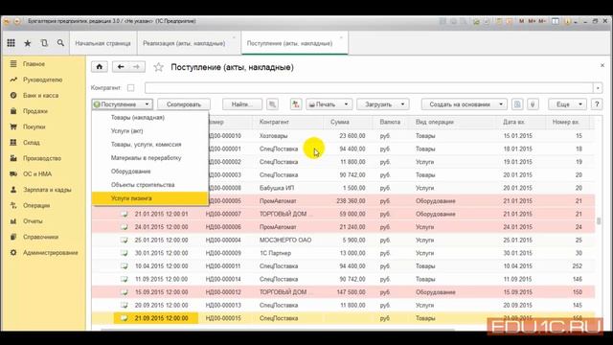The height and width of the screenshot is (345, 613).
Task: Switch to Реализация (акты, накладные) tab
Action: coord(184,43)
